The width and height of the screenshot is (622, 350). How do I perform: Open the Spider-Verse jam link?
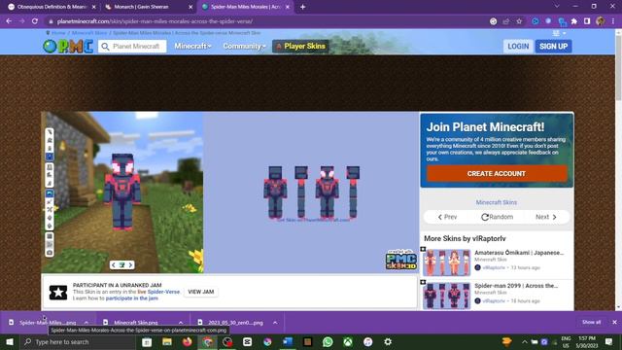pos(163,292)
